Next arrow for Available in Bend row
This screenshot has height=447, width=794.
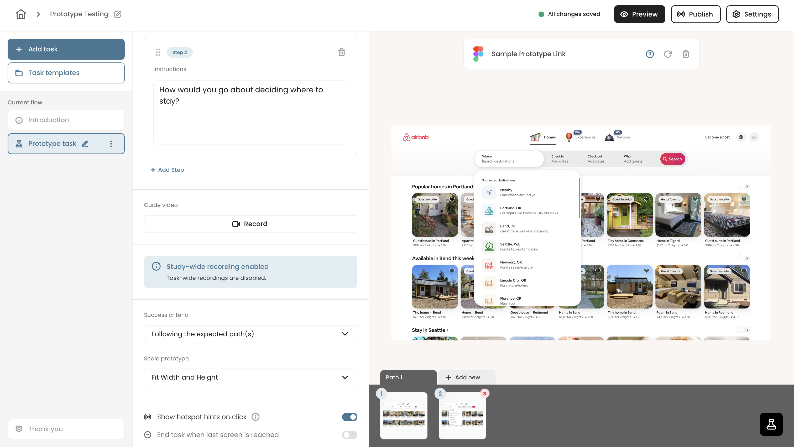[747, 259]
